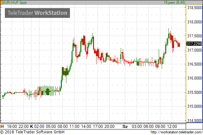Screen dimensions: 203x135
Task: Click the 11:00 time axis label
Action: (74, 126)
